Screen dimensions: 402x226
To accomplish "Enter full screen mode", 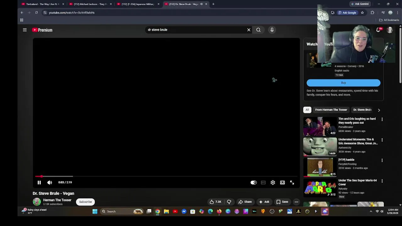I will (x=292, y=182).
